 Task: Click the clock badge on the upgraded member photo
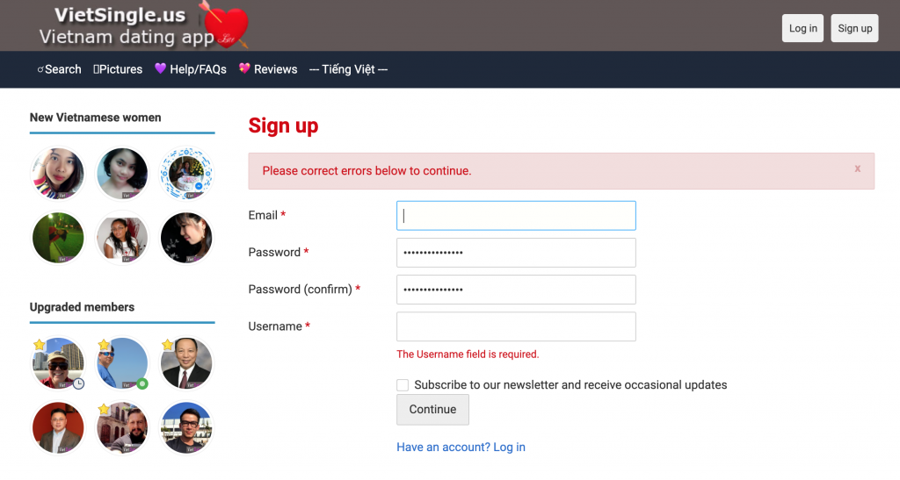78,383
